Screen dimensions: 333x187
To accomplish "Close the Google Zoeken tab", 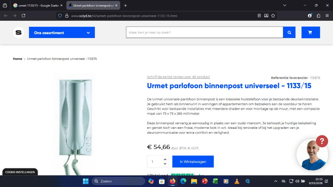I will (61, 6).
